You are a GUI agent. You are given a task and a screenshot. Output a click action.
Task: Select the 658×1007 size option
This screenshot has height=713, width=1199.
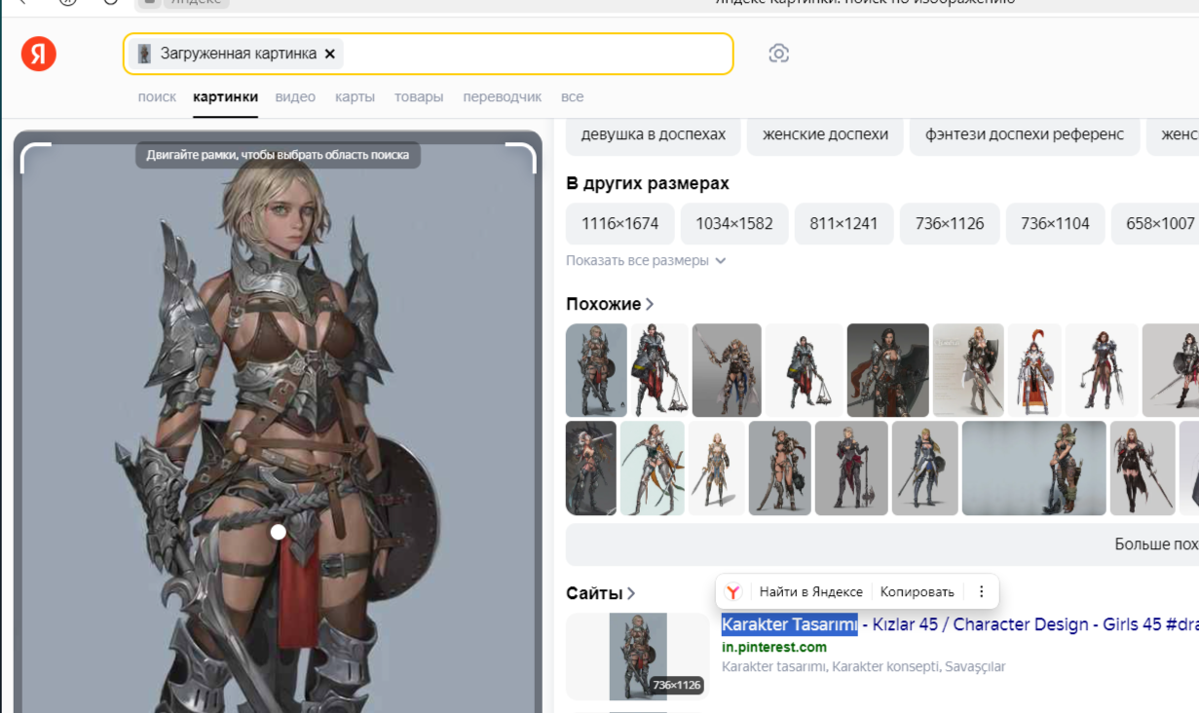[1156, 223]
